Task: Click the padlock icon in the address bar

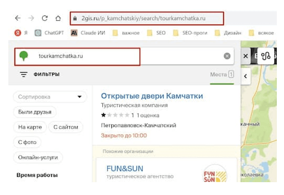Action: [x=75, y=18]
